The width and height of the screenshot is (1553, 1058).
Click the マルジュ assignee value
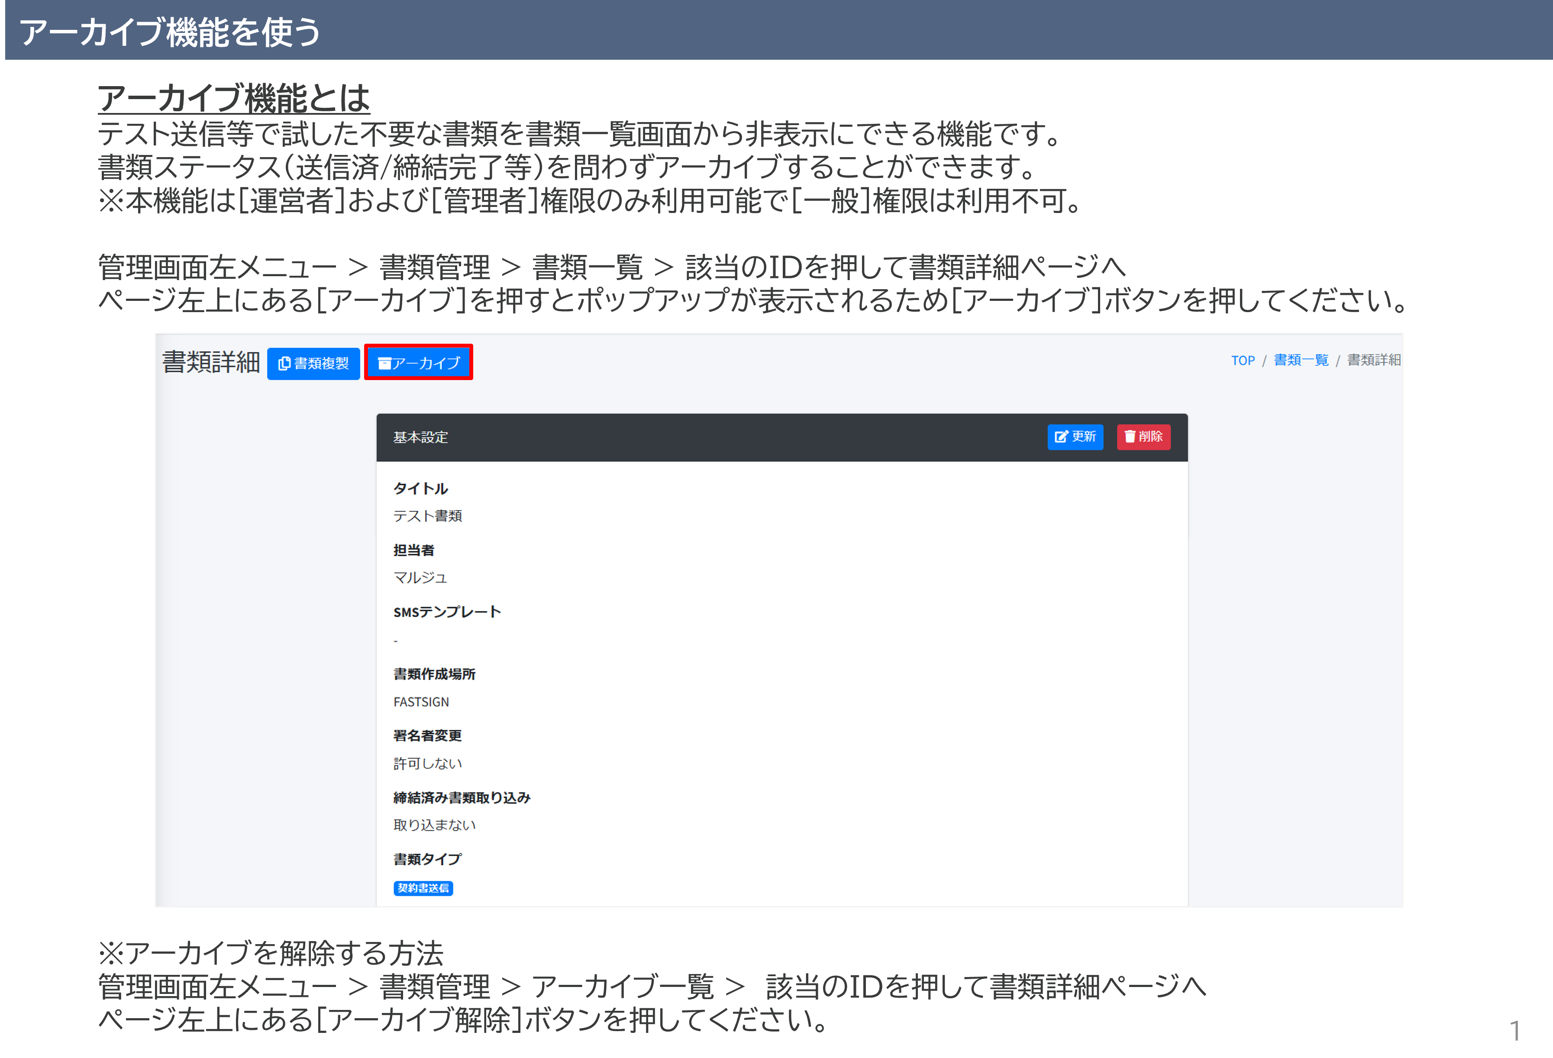click(420, 577)
